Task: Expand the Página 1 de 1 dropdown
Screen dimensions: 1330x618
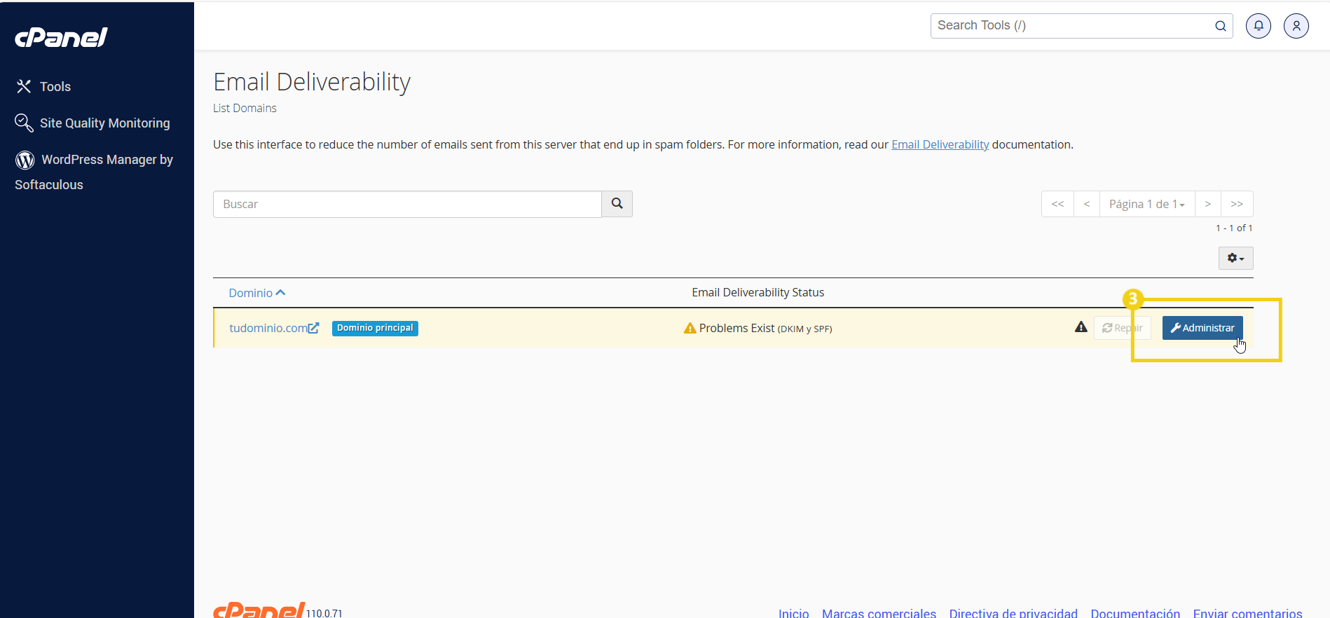Action: [x=1146, y=204]
